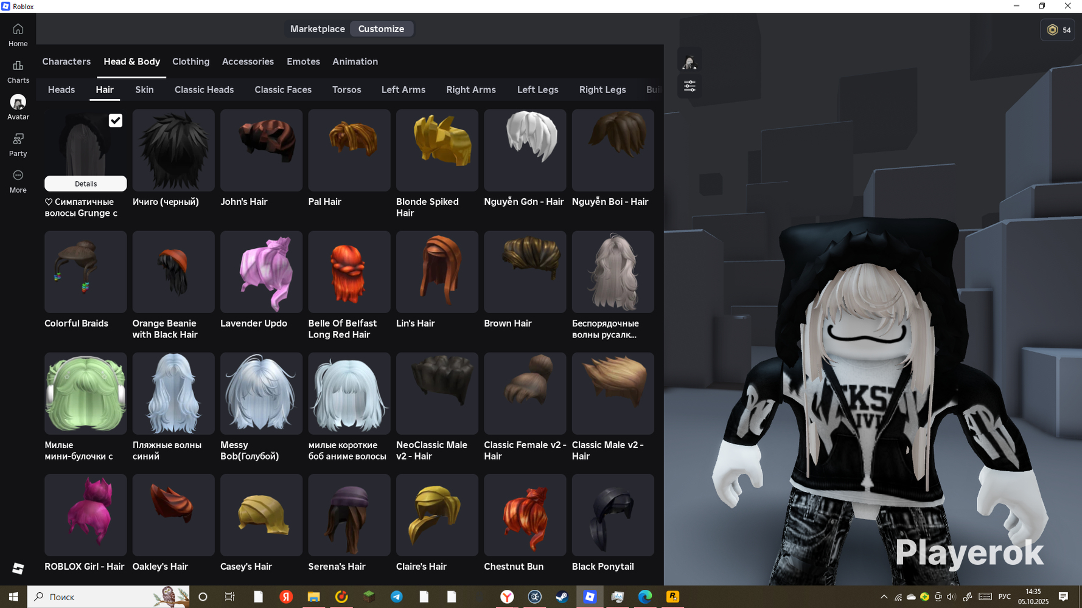This screenshot has width=1082, height=608.
Task: Open the Classic Faces subtab
Action: 283,89
